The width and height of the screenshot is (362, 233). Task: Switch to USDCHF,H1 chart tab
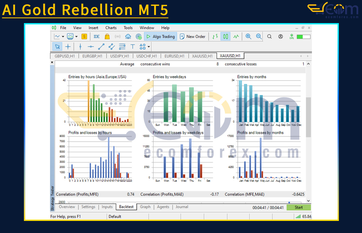tap(147, 56)
